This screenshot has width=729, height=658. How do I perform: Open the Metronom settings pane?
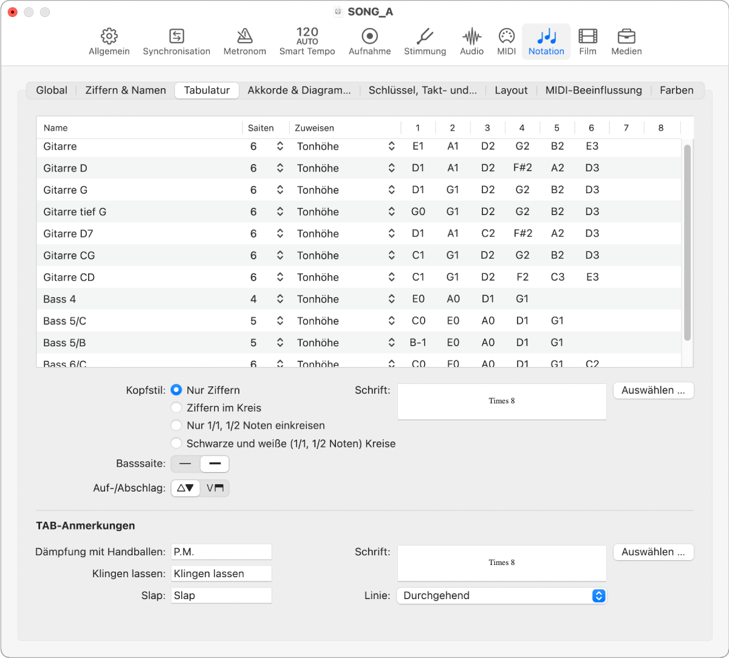click(x=244, y=41)
